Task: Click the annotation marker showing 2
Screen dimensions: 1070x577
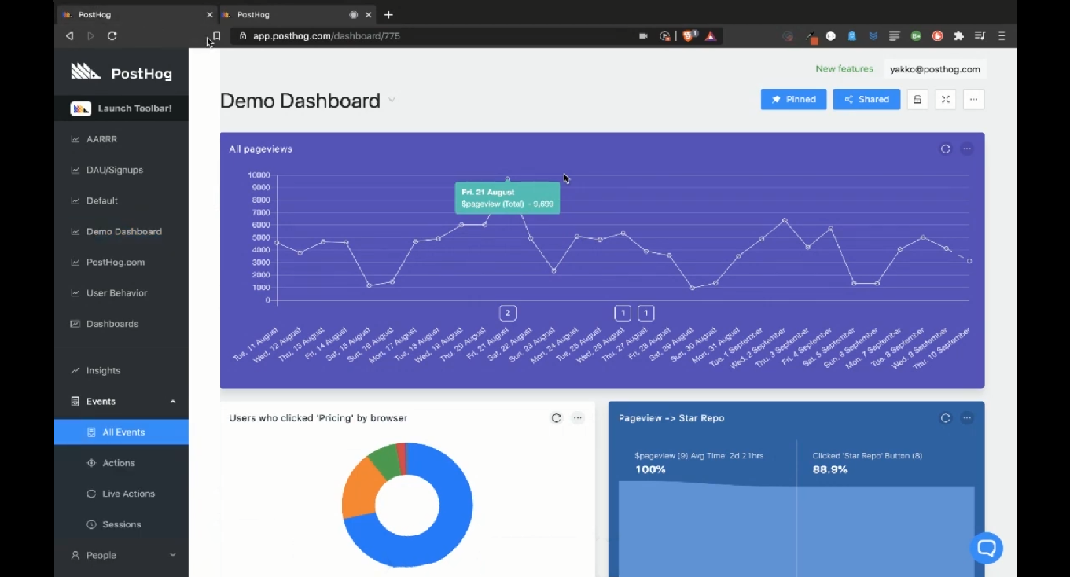Action: pos(508,313)
